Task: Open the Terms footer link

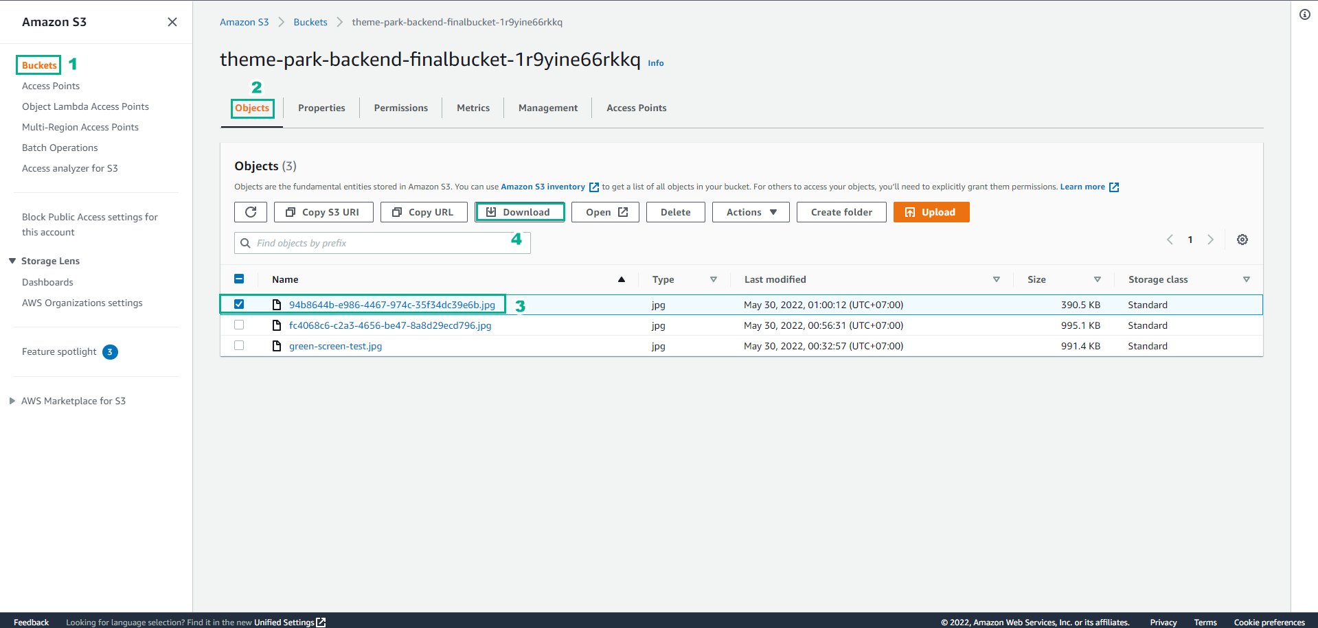Action: 1205,623
